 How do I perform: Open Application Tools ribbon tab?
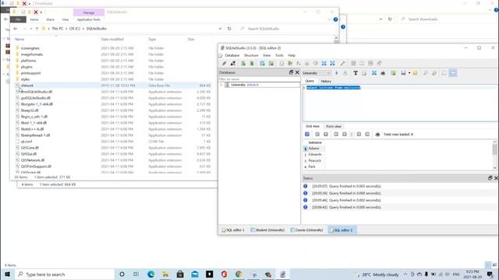coord(88,19)
